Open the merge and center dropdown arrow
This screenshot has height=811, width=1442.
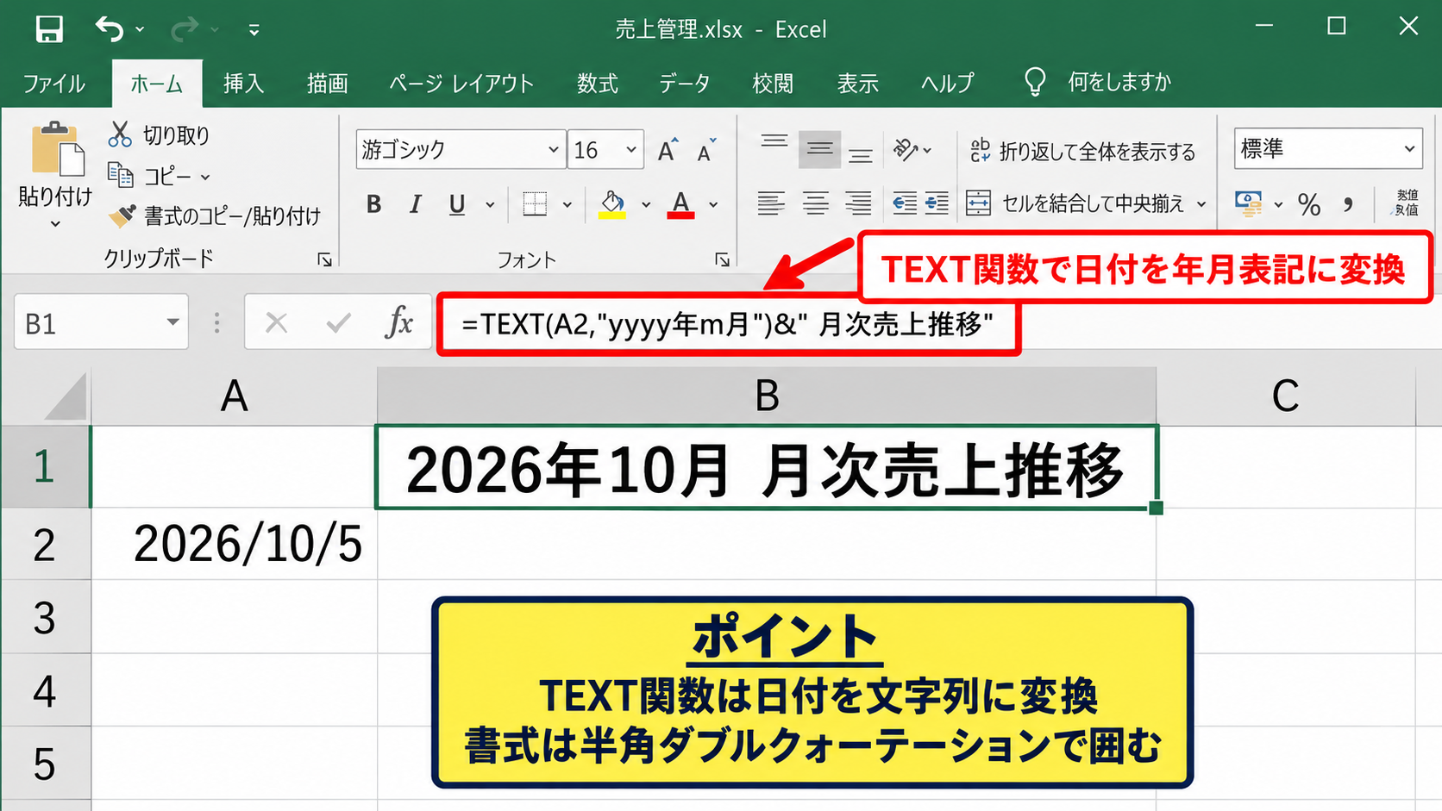click(x=1201, y=204)
